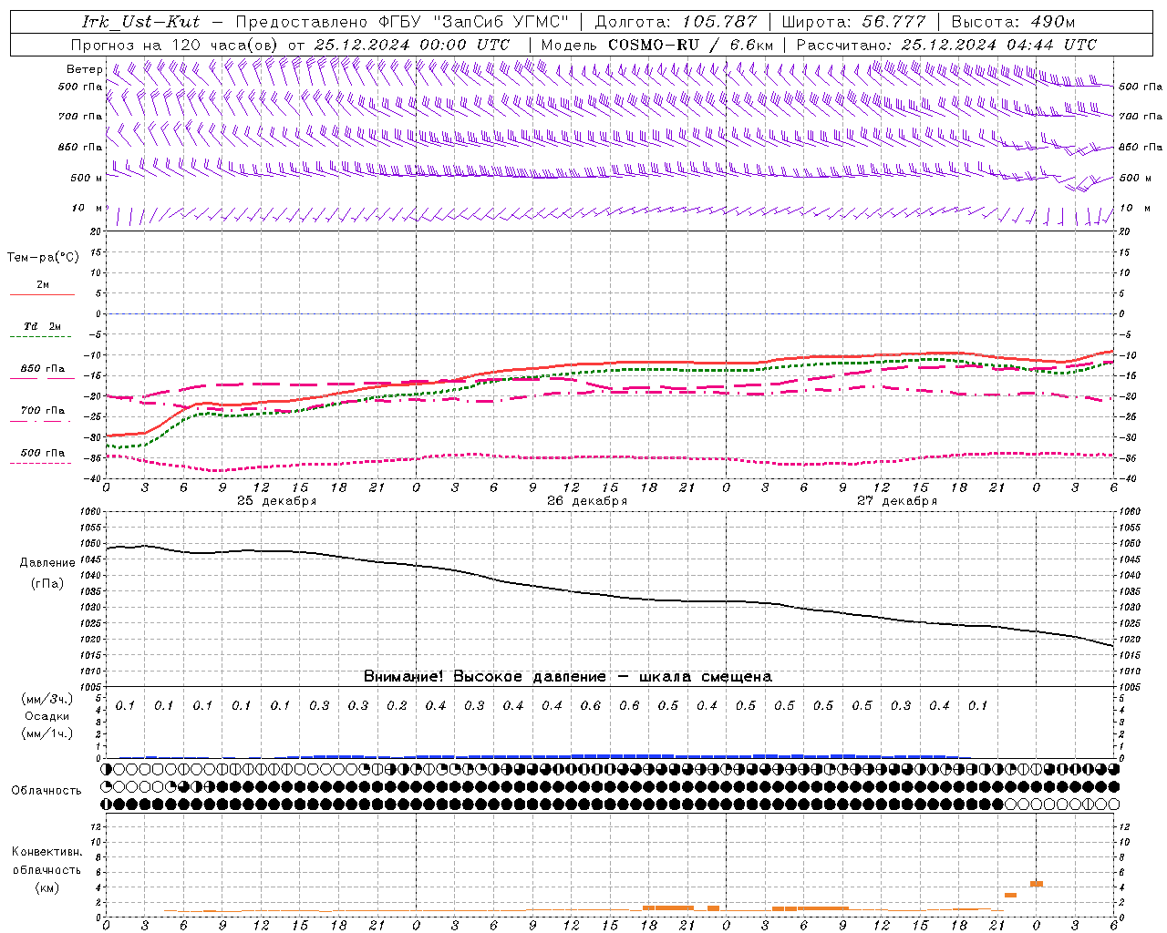Click the 700 гПа dash-dot legend line sample
The image size is (1167, 933).
tap(40, 422)
